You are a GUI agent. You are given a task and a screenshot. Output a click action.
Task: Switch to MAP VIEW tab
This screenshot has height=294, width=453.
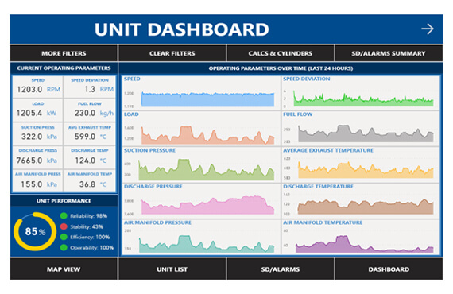click(x=64, y=269)
